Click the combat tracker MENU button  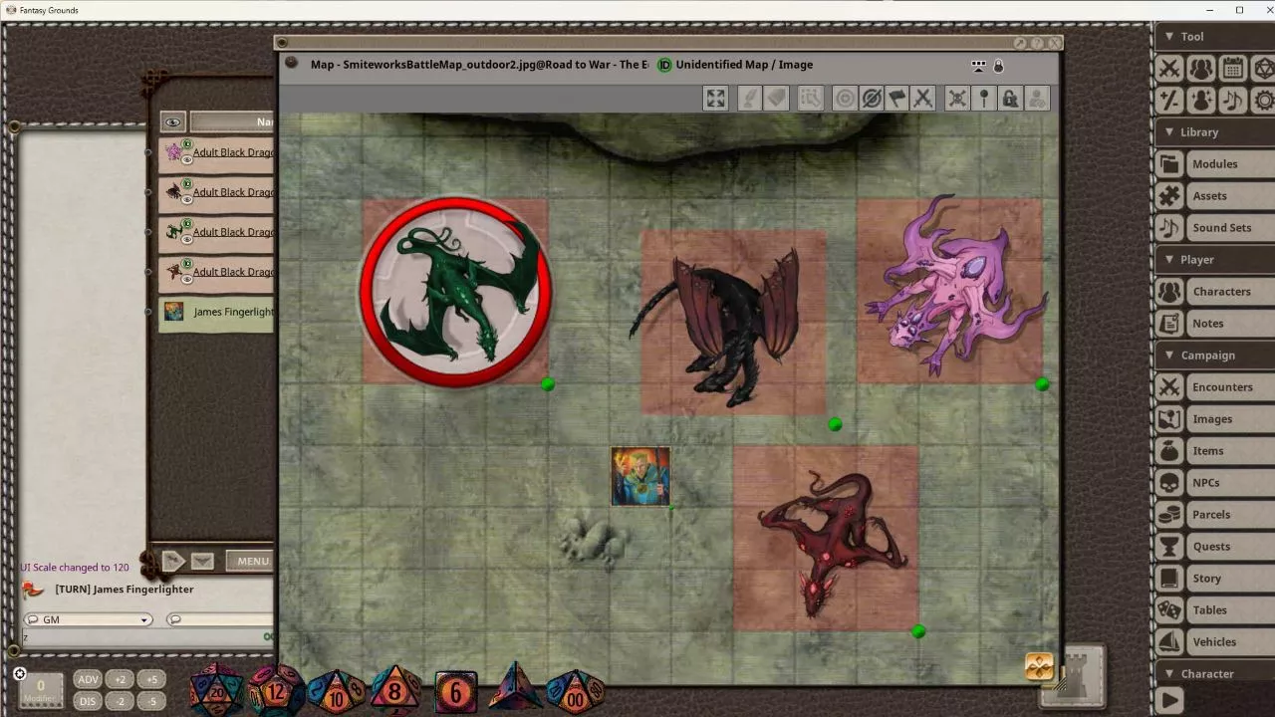pyautogui.click(x=251, y=561)
